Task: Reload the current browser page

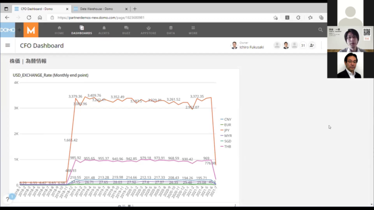Action: point(29,18)
